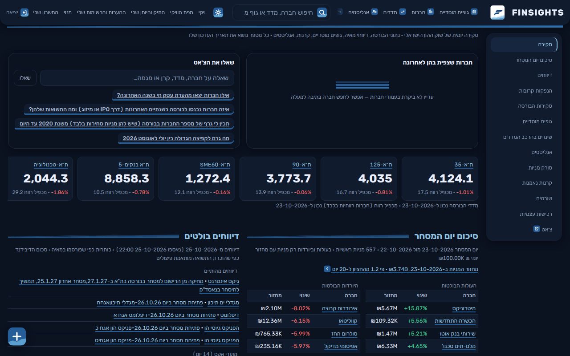
Task: Open אירודרום קבוצה in the top losers table
Action: 340,308
